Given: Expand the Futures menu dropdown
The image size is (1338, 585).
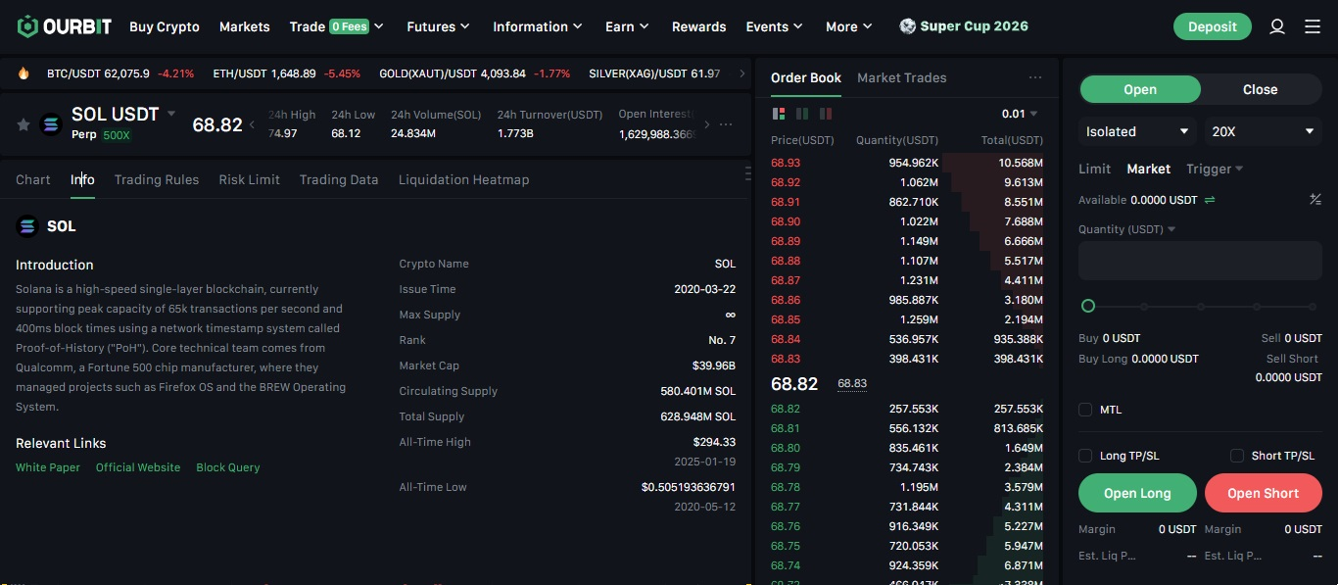Looking at the screenshot, I should tap(438, 26).
